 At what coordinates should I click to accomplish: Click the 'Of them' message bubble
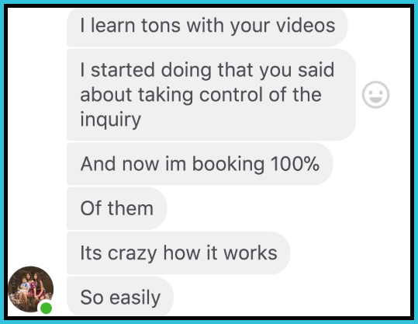tap(117, 208)
